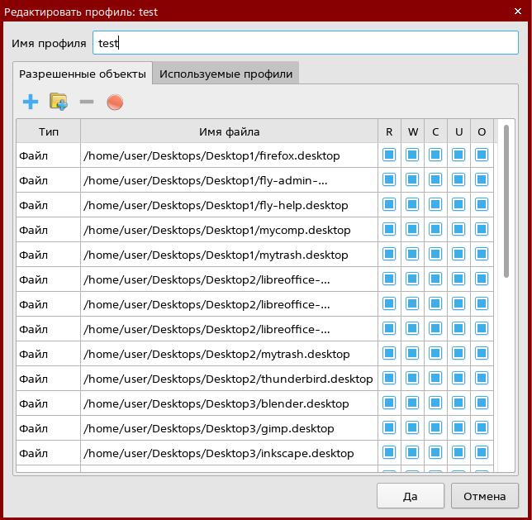Screen dimensions: 532x520
Task: Click the Тип column header
Action: tap(48, 131)
